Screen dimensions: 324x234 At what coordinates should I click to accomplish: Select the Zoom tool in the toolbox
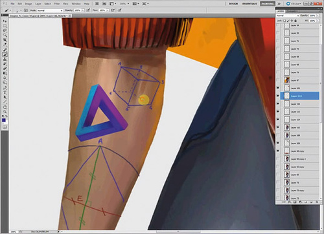point(5,112)
